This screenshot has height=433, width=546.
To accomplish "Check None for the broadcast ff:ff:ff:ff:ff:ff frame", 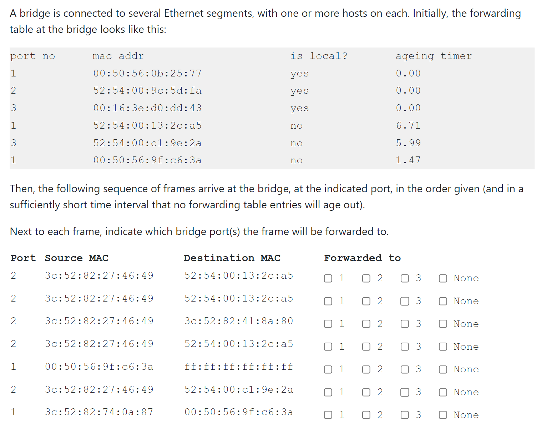I will pyautogui.click(x=443, y=369).
